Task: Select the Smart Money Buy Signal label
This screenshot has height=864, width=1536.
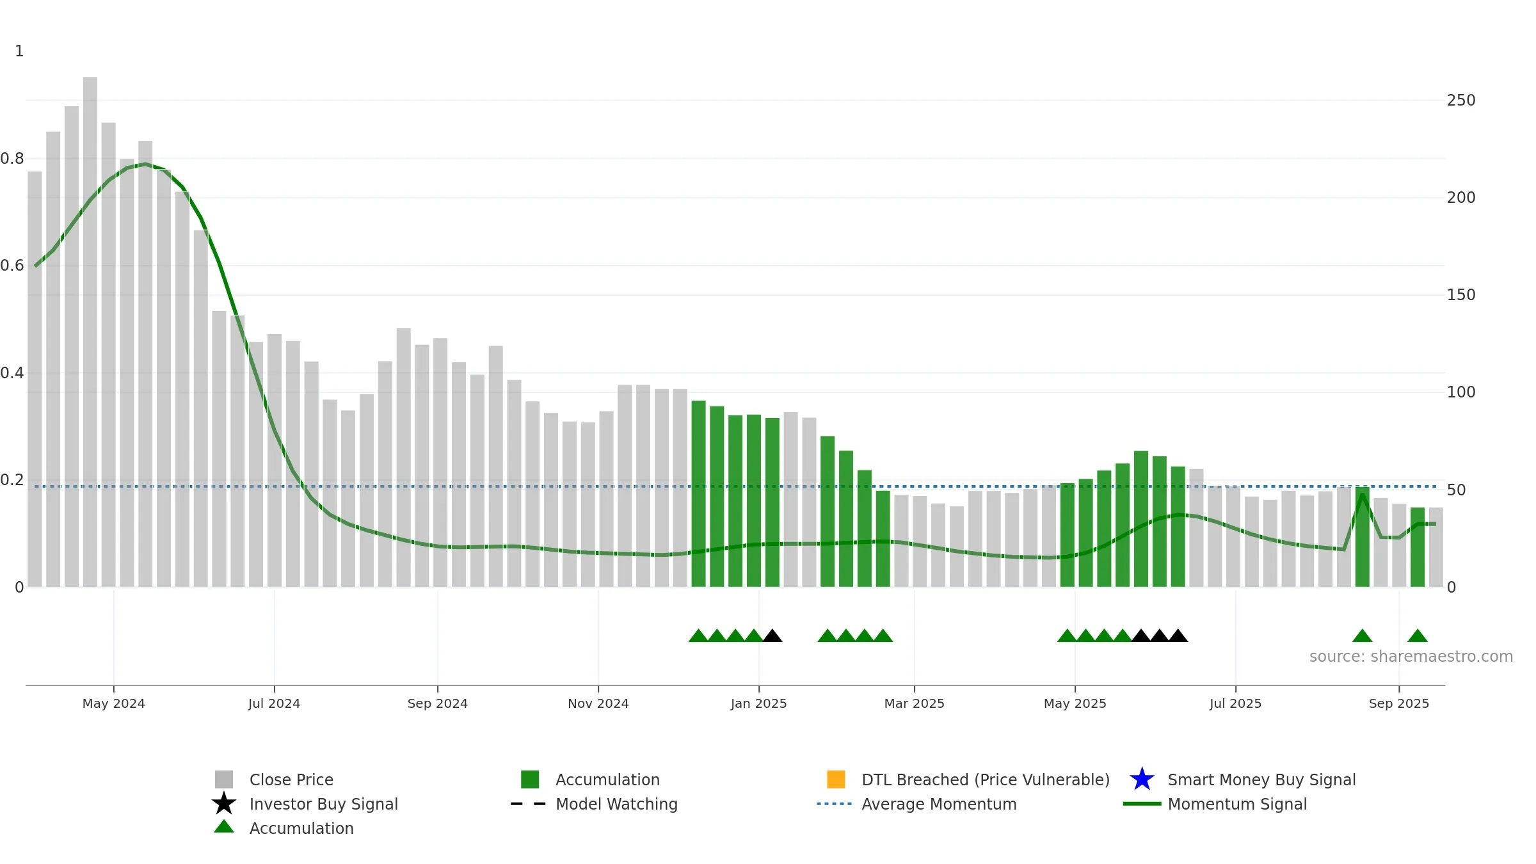Action: (x=1261, y=780)
